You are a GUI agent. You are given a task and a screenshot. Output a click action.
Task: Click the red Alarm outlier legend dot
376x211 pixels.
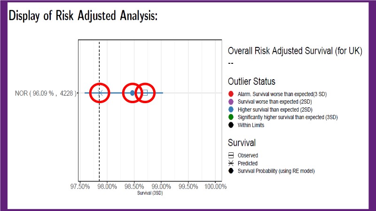[231, 94]
